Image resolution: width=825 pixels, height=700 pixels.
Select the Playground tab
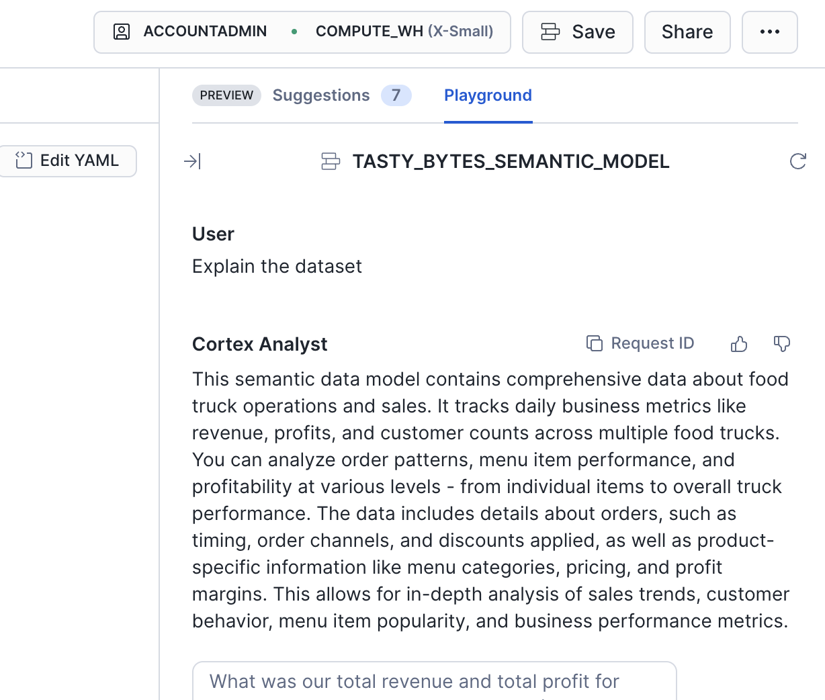(488, 95)
